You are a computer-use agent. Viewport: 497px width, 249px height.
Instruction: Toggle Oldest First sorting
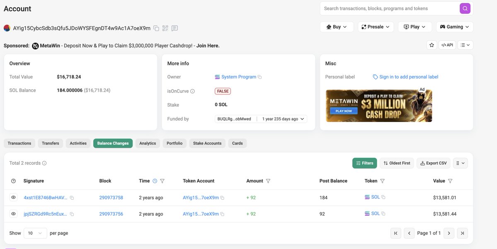(x=397, y=163)
